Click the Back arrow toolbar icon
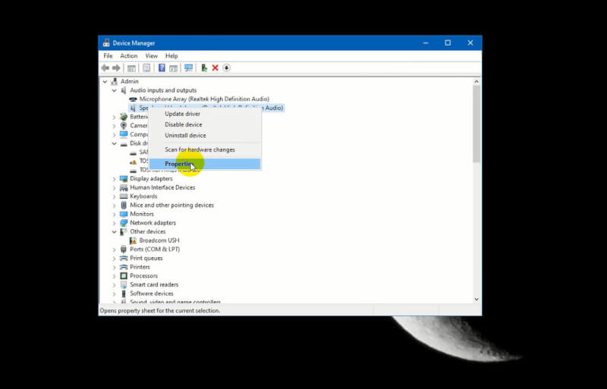Viewport: 607px width, 389px height. (x=105, y=68)
